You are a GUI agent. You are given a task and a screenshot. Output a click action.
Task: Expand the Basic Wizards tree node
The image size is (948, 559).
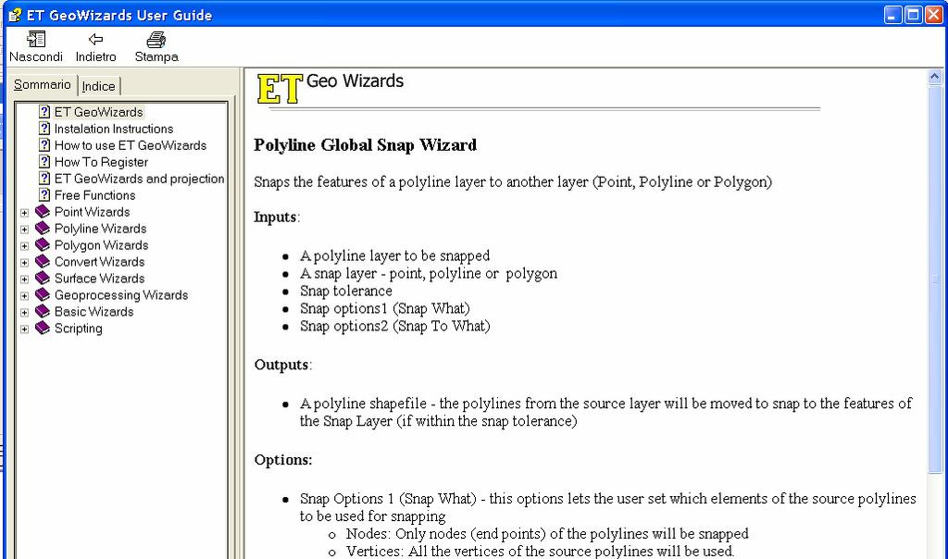[24, 313]
